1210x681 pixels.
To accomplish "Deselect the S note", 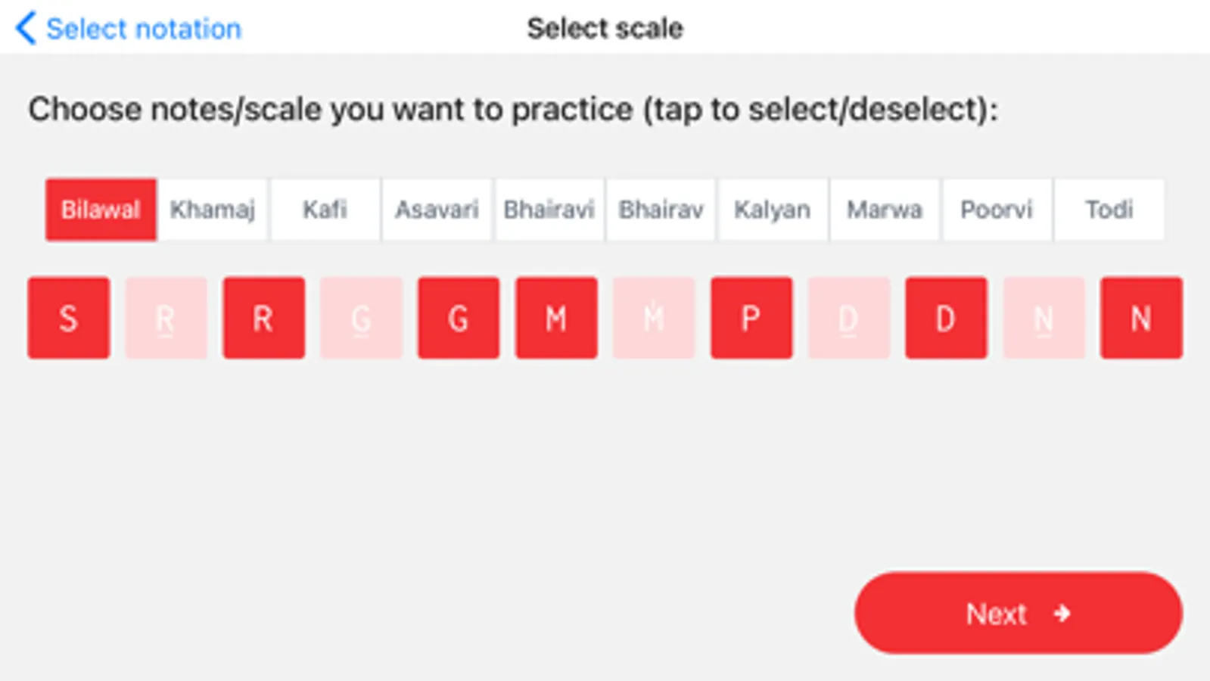I will pos(69,318).
